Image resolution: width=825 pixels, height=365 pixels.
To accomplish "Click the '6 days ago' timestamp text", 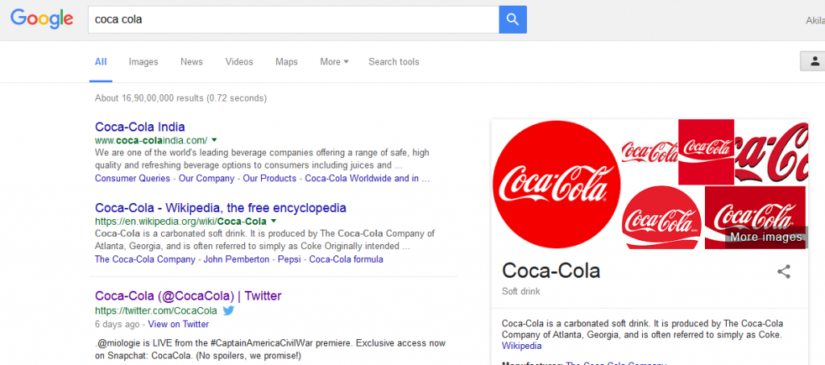I will pos(118,324).
